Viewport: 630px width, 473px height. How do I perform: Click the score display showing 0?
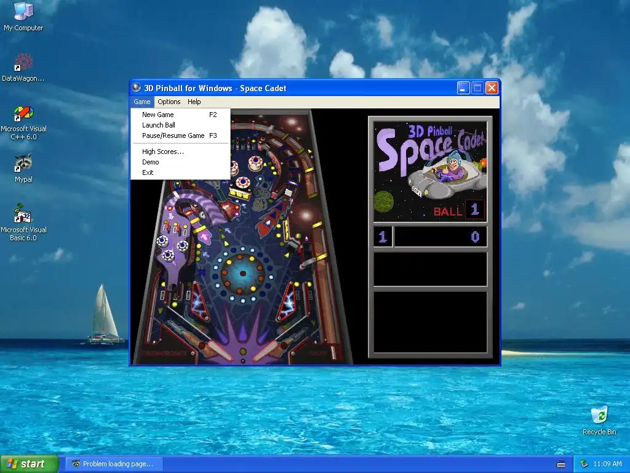pos(441,236)
